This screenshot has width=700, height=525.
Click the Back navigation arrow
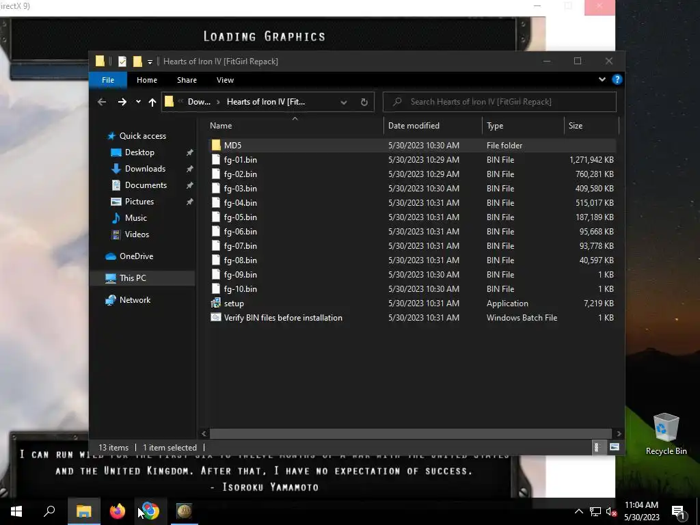click(x=102, y=102)
